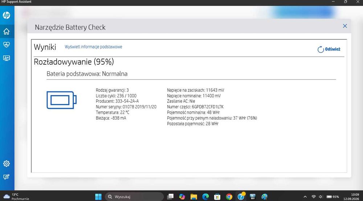Click Numer seryjny: 01078 2019/11/20
Screen dimensions: 363x201
(126, 107)
